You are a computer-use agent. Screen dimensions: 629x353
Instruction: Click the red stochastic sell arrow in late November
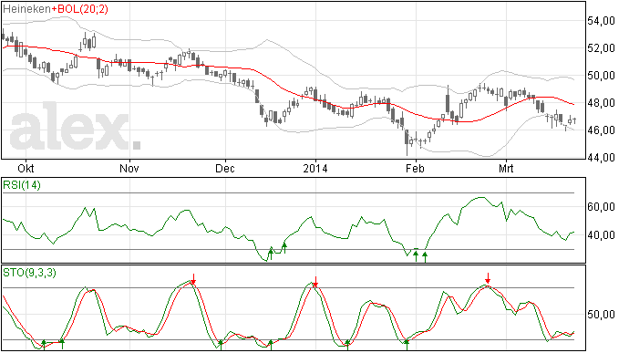193,279
